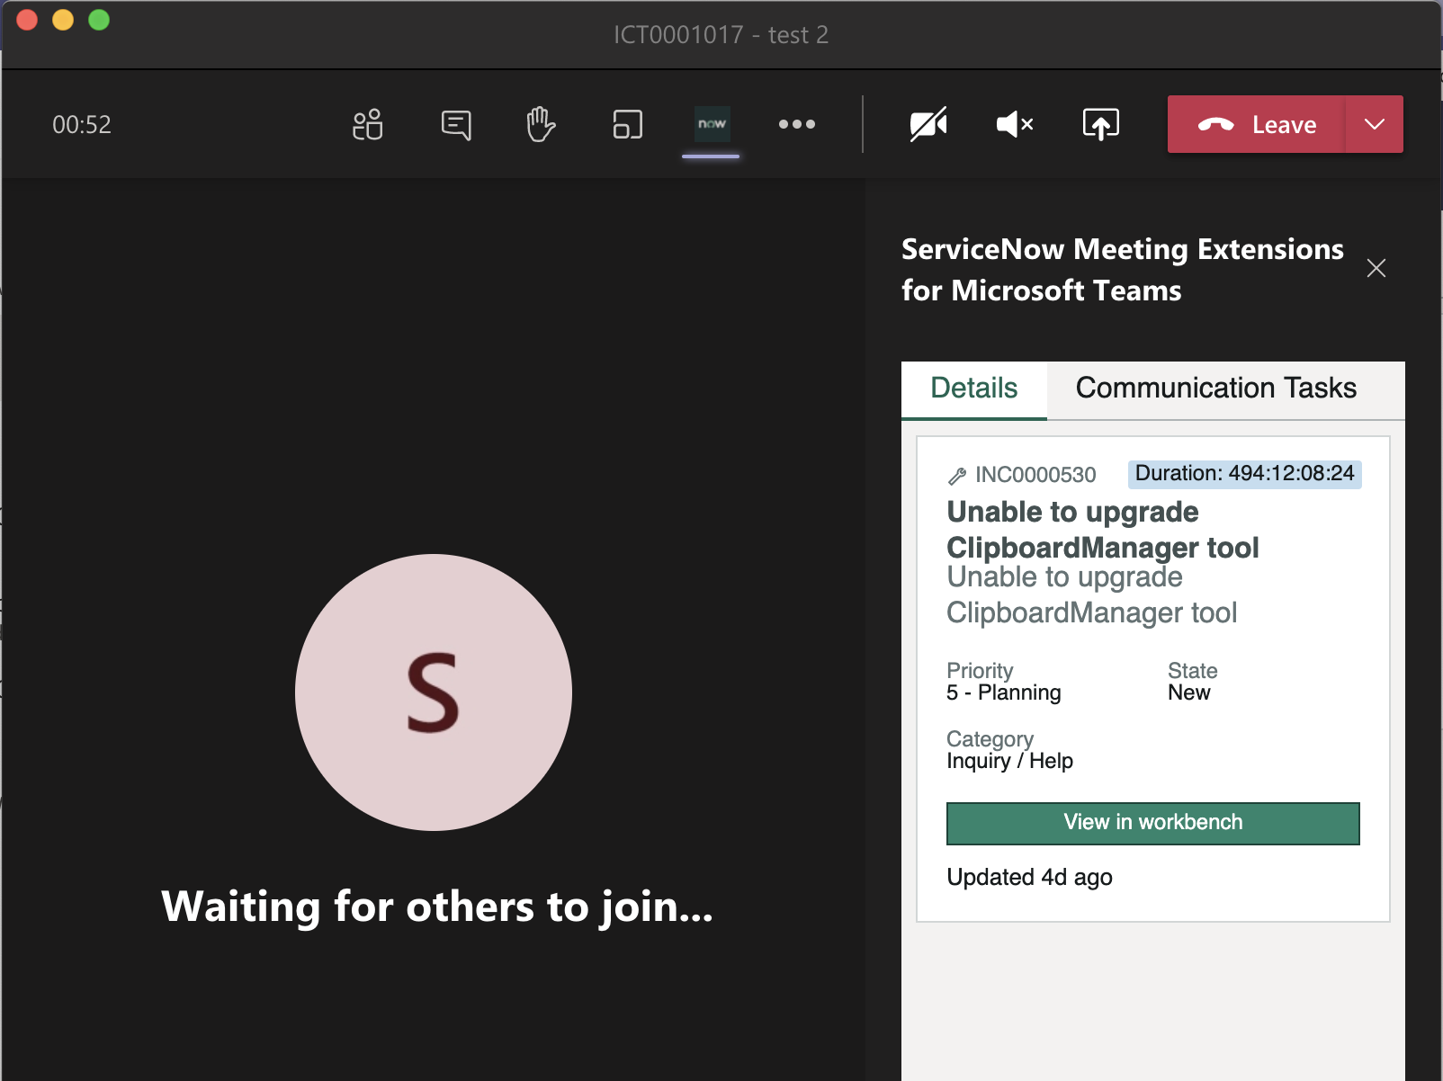1443x1081 pixels.
Task: Click the highlighted Duration counter
Action: coord(1244,474)
